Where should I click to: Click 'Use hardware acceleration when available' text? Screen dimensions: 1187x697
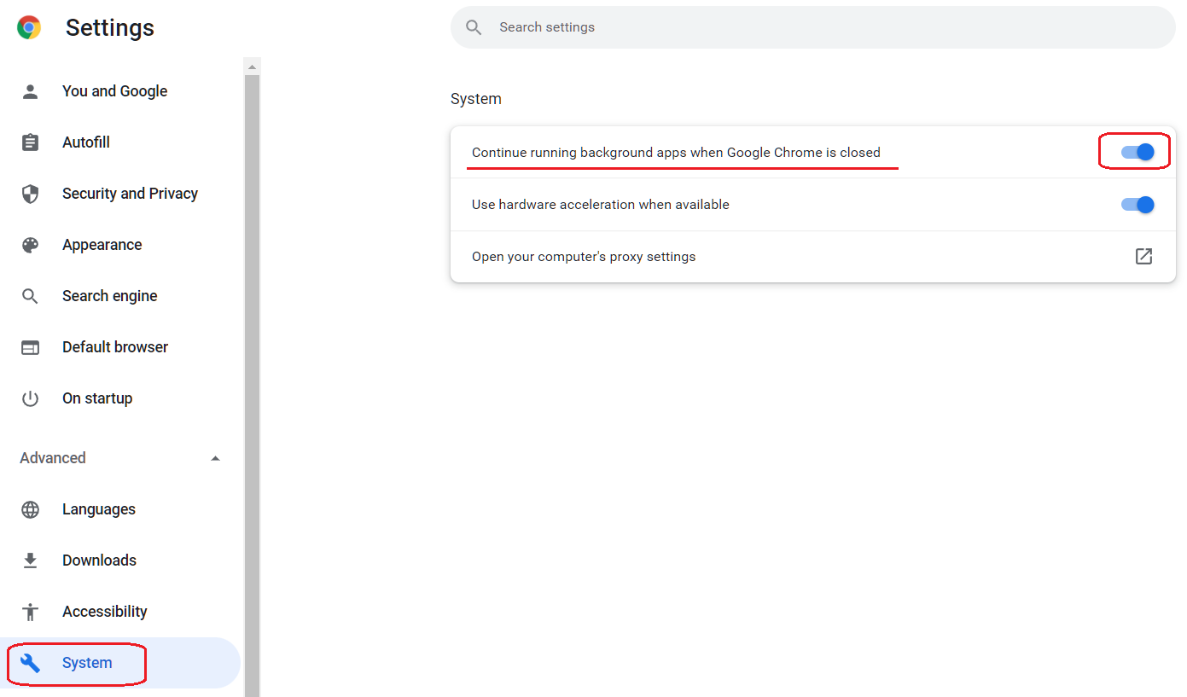point(601,205)
